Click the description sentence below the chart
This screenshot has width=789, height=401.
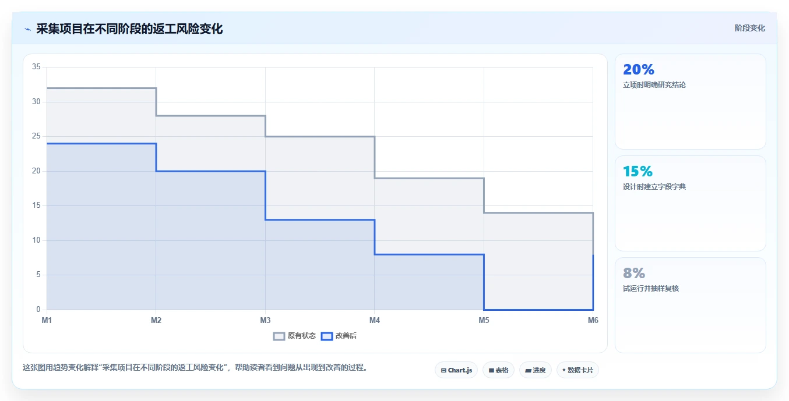tap(196, 368)
